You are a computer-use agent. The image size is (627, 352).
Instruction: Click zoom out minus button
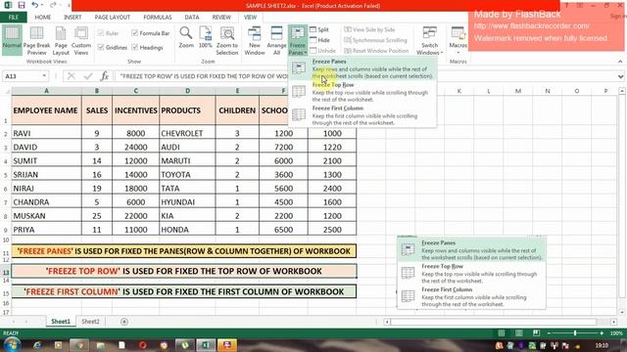click(x=549, y=332)
